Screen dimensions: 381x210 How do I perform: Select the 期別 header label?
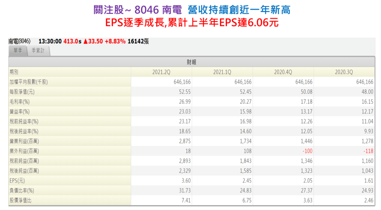[x=14, y=72]
